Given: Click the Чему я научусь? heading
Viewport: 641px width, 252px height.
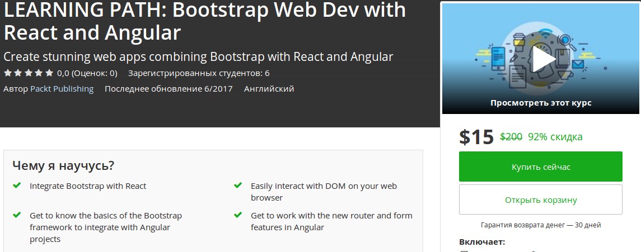Looking at the screenshot, I should click(63, 166).
